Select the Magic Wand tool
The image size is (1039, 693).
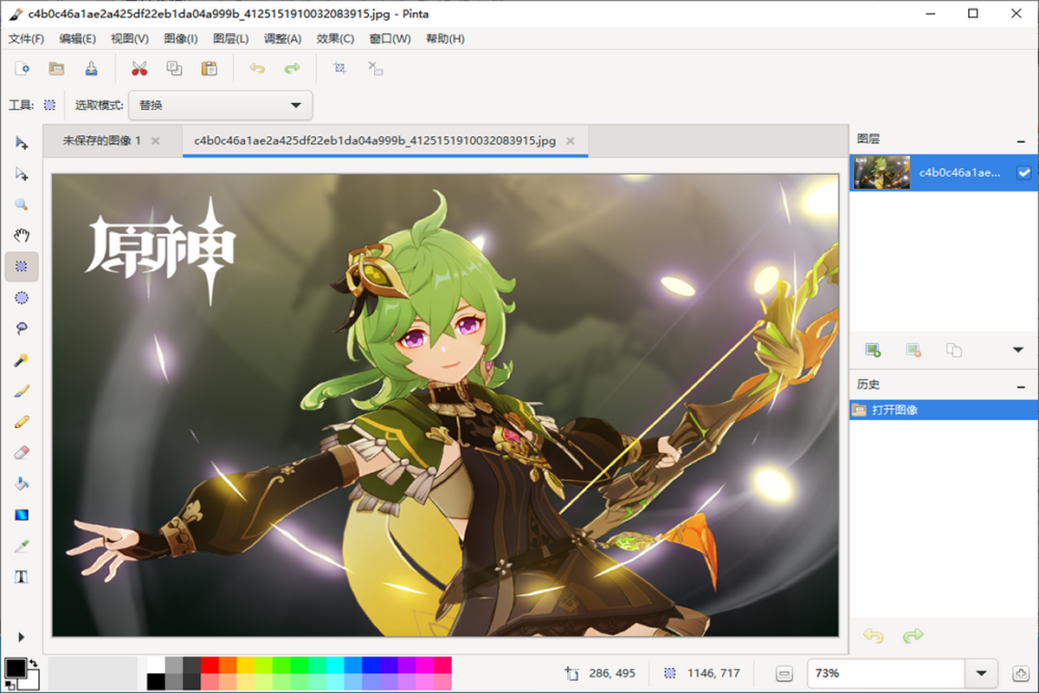point(22,360)
